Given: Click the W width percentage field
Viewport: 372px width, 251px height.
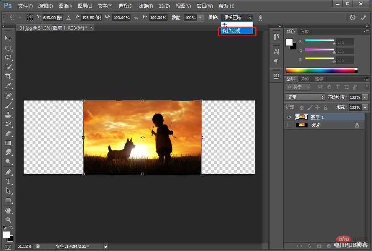Looking at the screenshot, I should point(121,18).
